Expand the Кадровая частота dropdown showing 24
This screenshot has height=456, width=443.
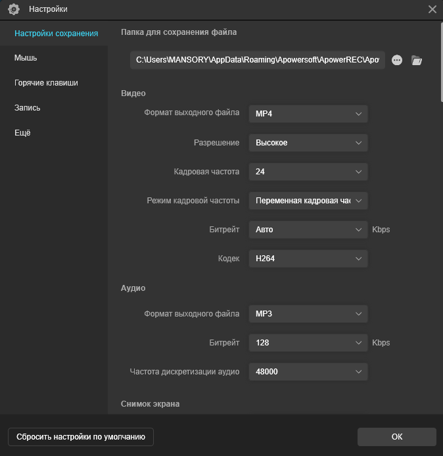[x=308, y=172]
